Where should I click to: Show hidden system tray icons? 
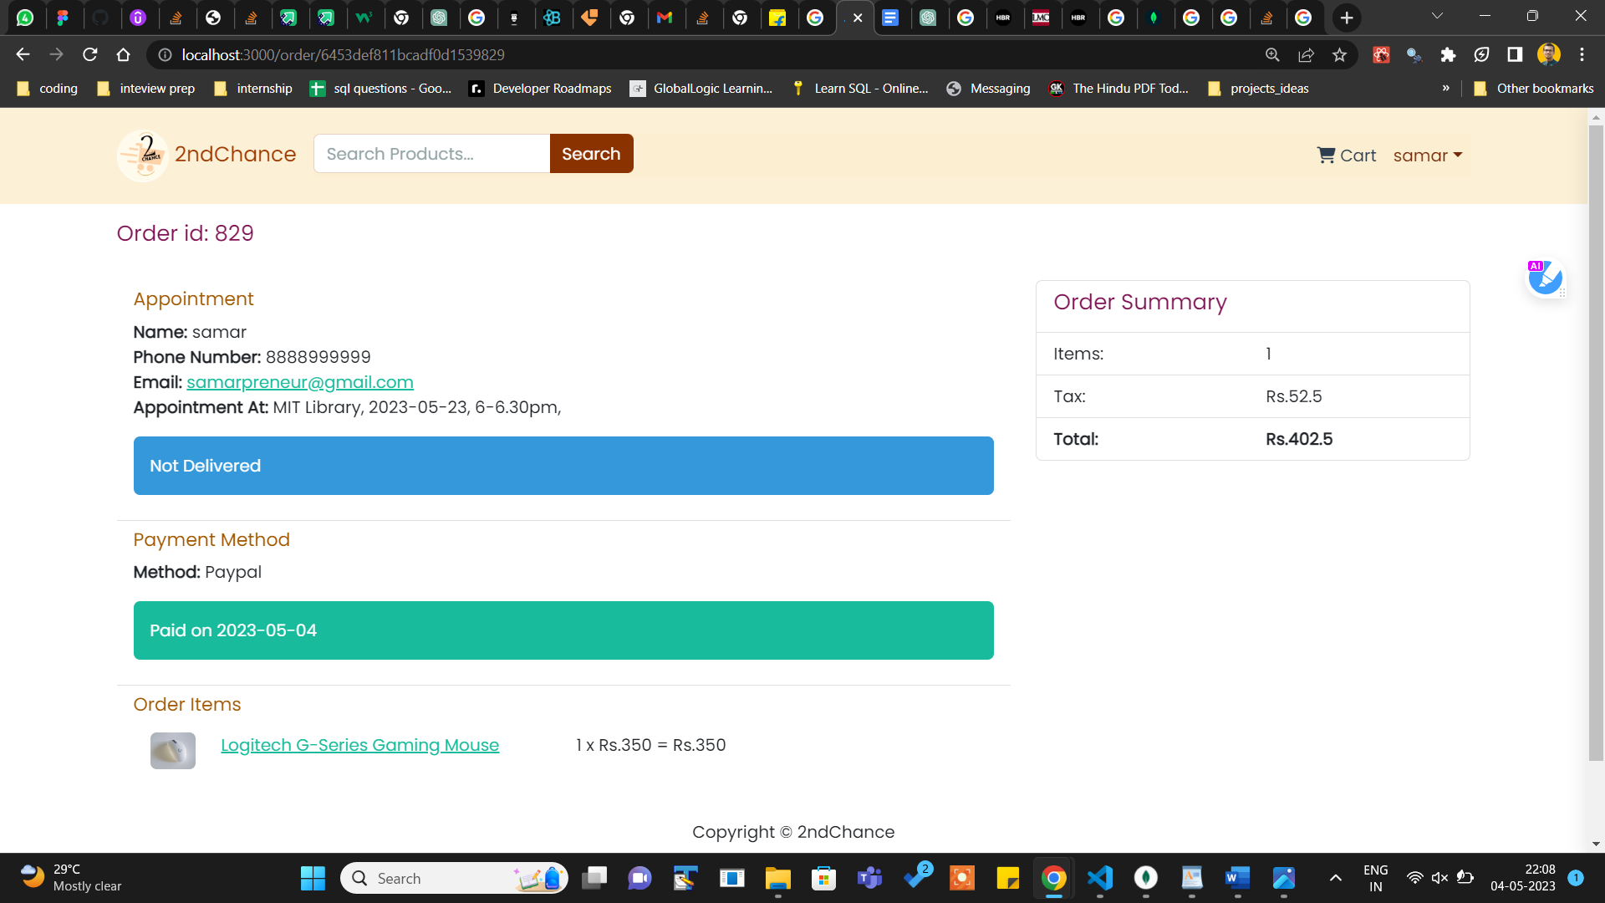coord(1336,878)
